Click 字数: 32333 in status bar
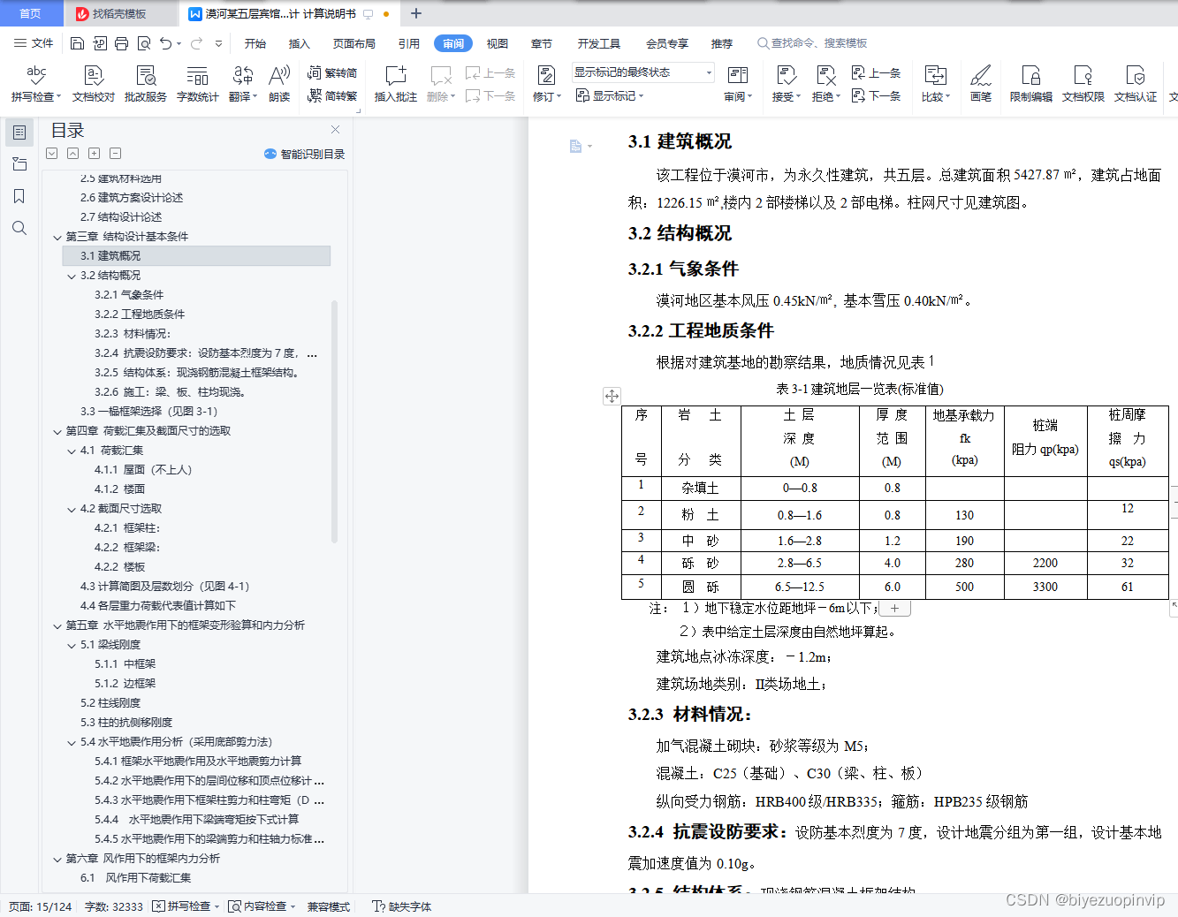The width and height of the screenshot is (1178, 917). point(114,906)
